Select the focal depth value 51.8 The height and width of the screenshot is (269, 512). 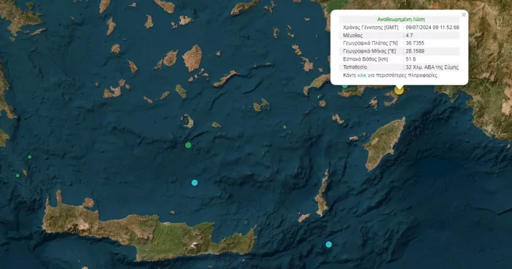pyautogui.click(x=410, y=59)
